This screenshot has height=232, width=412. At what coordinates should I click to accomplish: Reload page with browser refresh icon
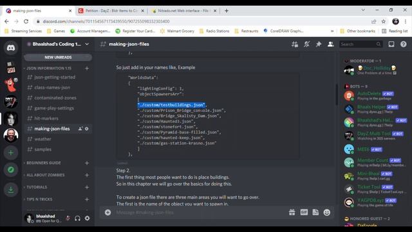tap(26, 21)
